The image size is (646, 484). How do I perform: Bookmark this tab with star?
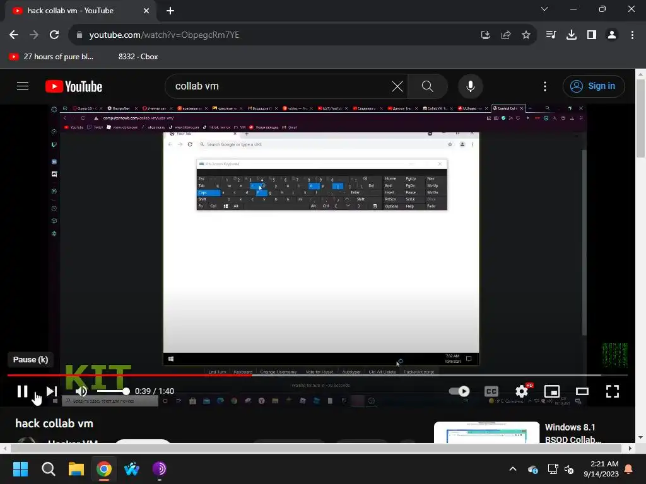tap(526, 35)
